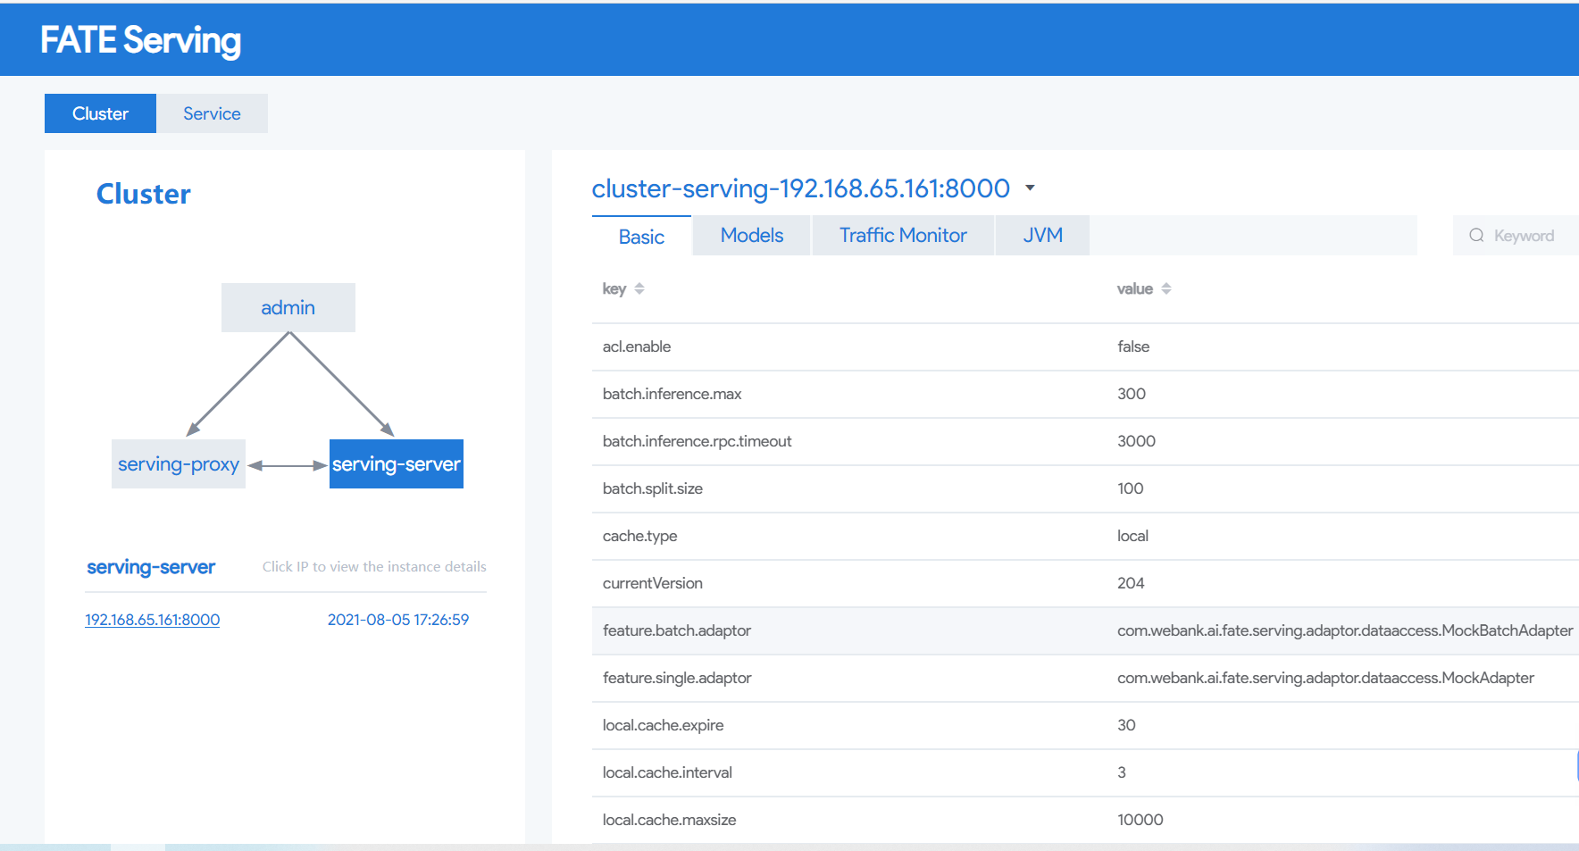Select feature.single.adaptor key
1579x851 pixels.
677,678
